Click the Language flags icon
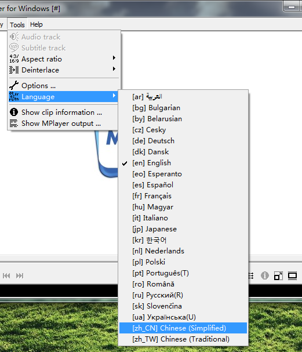The image size is (302, 352). coord(14,96)
